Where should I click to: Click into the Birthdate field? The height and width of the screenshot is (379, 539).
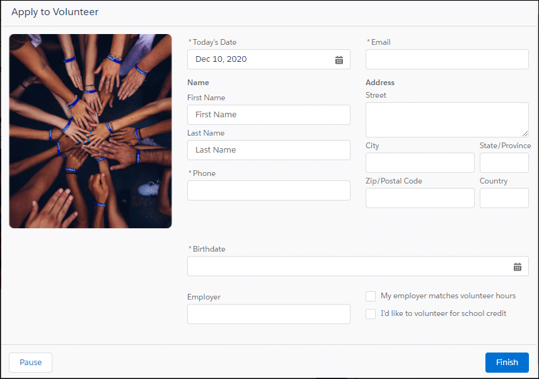358,266
